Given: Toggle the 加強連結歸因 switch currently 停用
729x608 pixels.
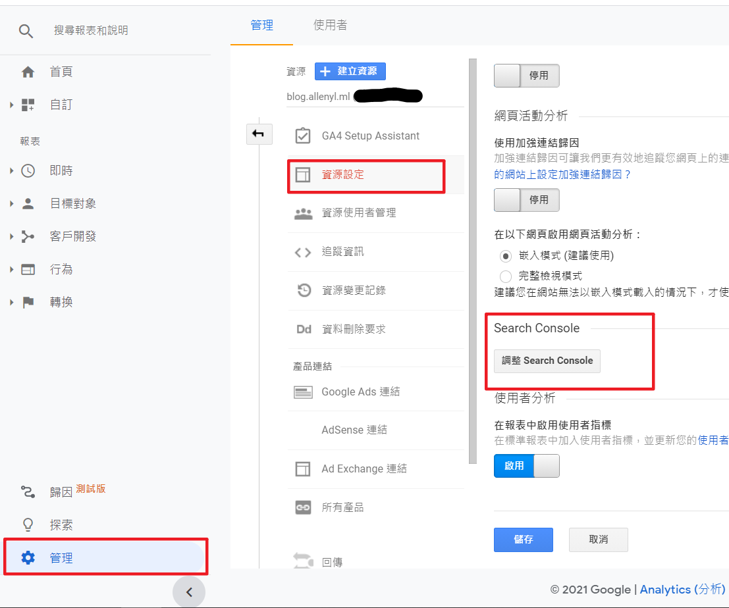Looking at the screenshot, I should coord(526,199).
